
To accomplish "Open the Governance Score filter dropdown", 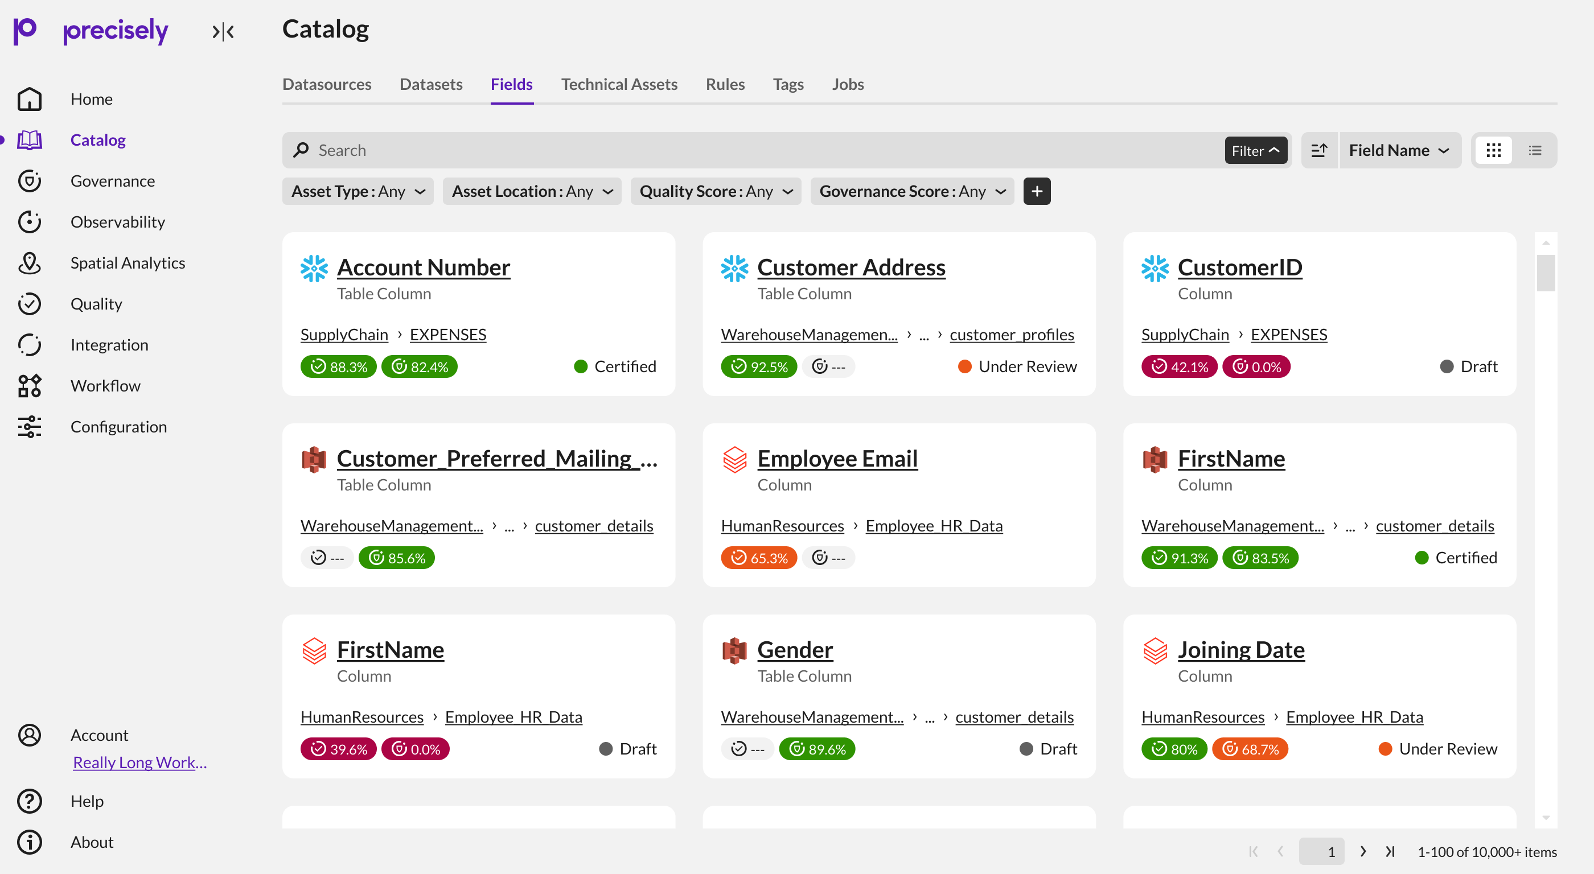I will [913, 191].
